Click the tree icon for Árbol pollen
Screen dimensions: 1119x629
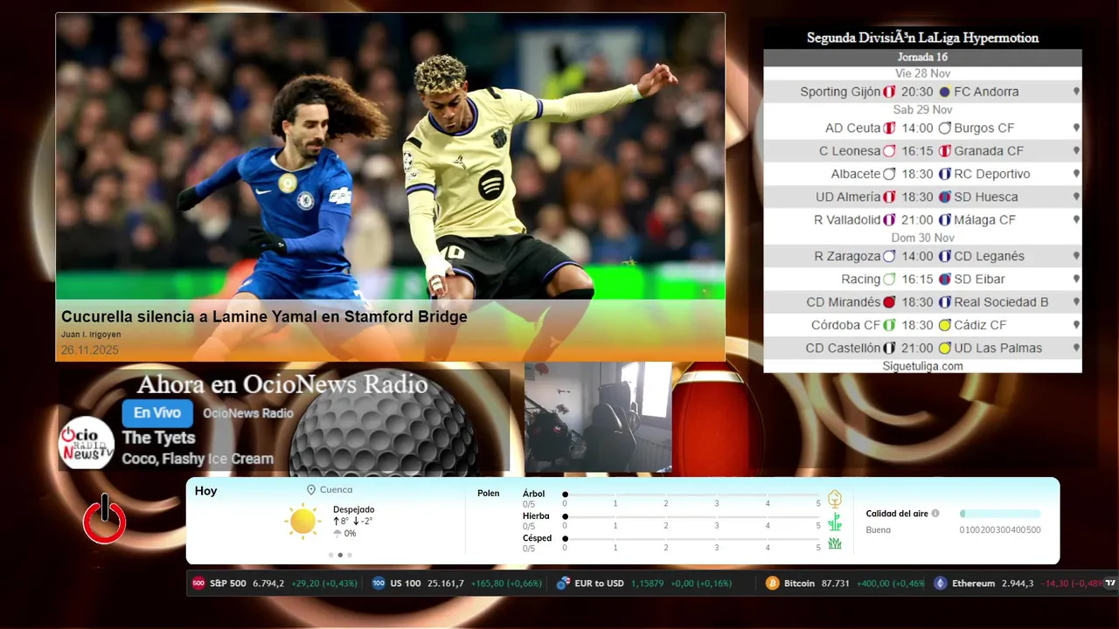[835, 499]
